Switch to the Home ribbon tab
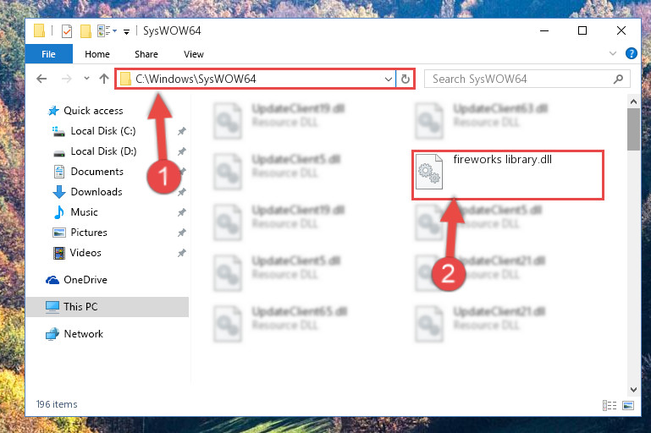Screen dimensions: 651x433 (97, 54)
